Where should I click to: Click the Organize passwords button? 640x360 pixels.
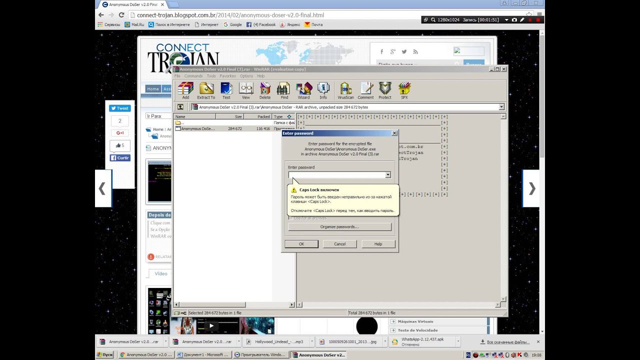339,227
